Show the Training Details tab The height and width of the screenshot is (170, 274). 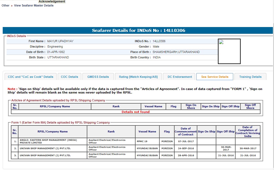click(250, 77)
